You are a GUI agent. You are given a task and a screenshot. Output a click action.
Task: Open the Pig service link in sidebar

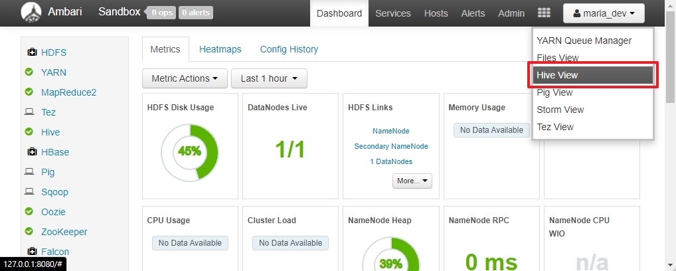[48, 172]
